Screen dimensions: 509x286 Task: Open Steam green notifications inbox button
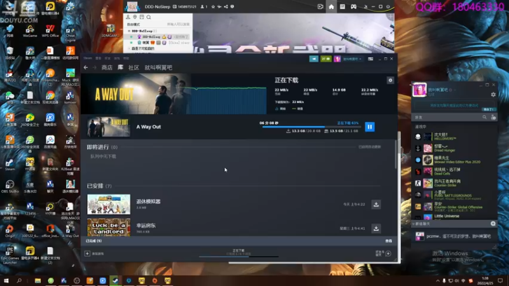pyautogui.click(x=326, y=58)
